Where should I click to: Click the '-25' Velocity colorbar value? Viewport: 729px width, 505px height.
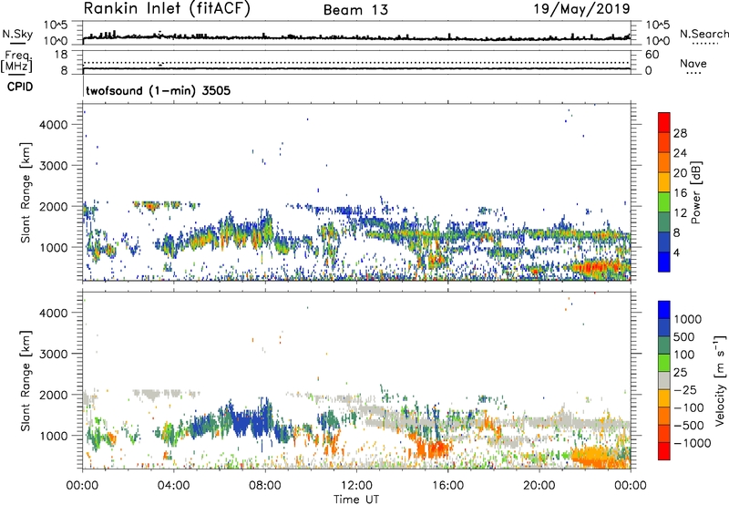(x=685, y=390)
